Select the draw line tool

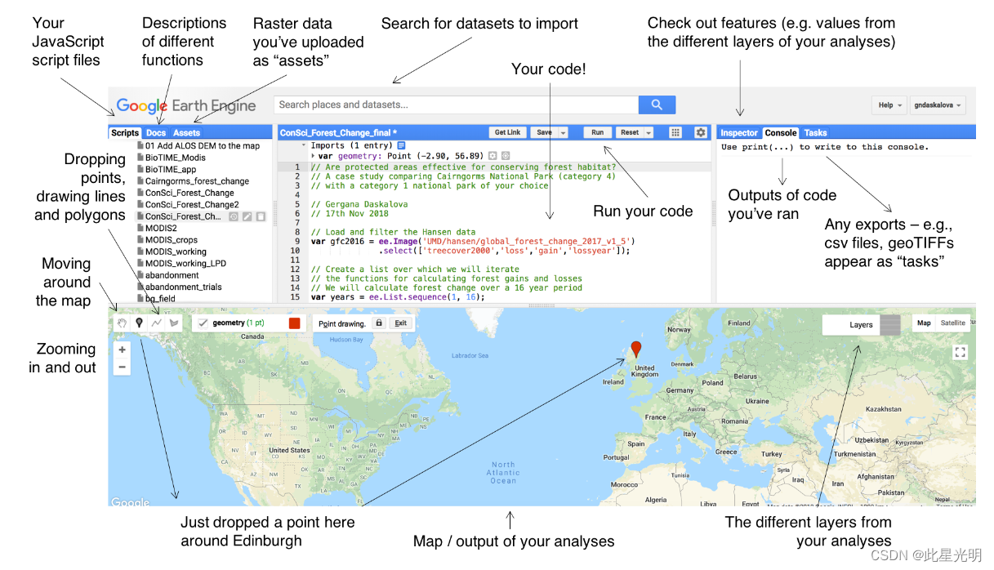(156, 323)
